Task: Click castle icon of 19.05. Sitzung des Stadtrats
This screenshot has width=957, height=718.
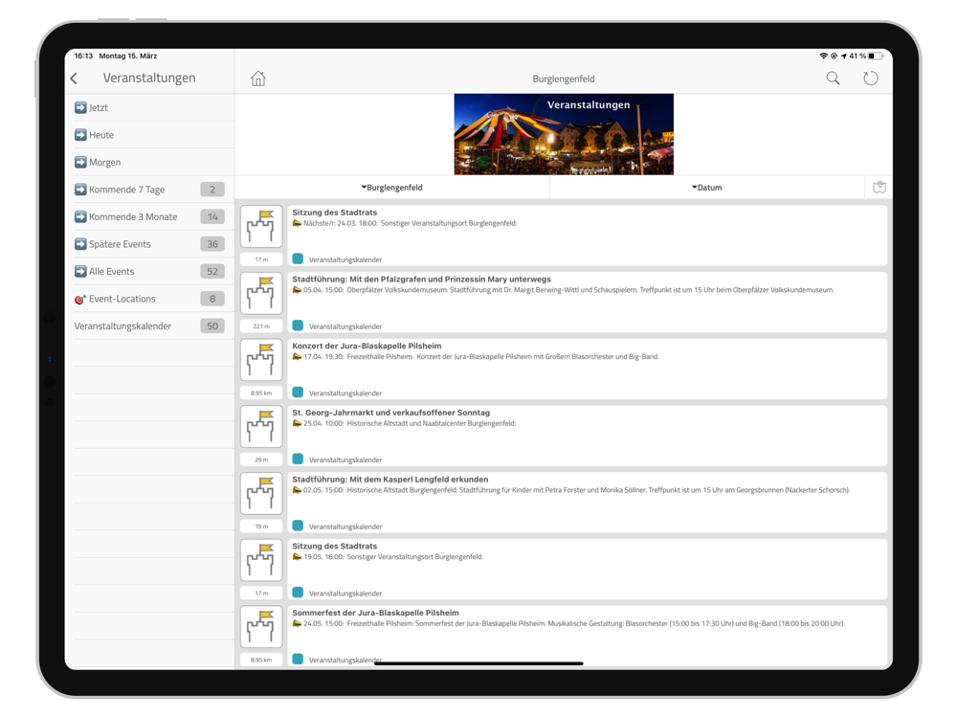Action: tap(261, 560)
